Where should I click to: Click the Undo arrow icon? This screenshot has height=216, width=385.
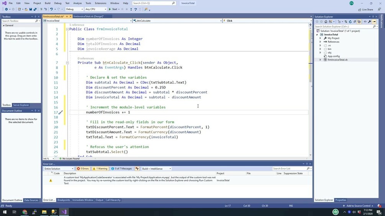(x=51, y=9)
